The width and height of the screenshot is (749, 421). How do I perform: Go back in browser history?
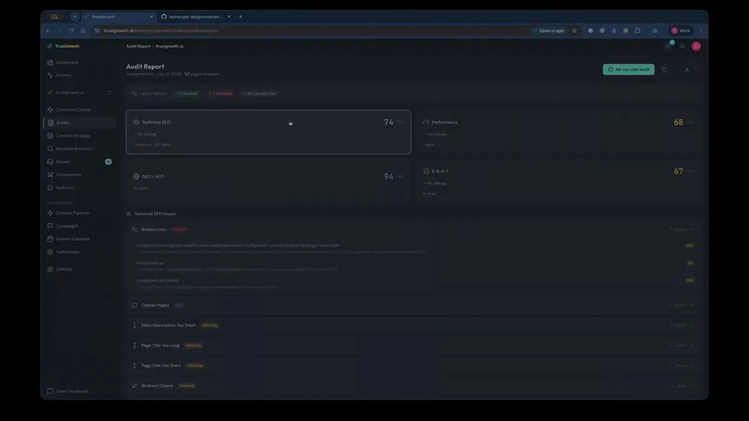tap(48, 31)
